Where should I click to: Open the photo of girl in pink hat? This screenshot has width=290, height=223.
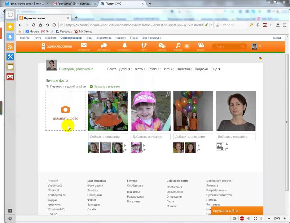(x=151, y=111)
